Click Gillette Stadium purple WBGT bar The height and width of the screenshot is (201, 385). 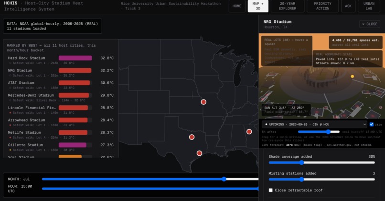point(73,145)
